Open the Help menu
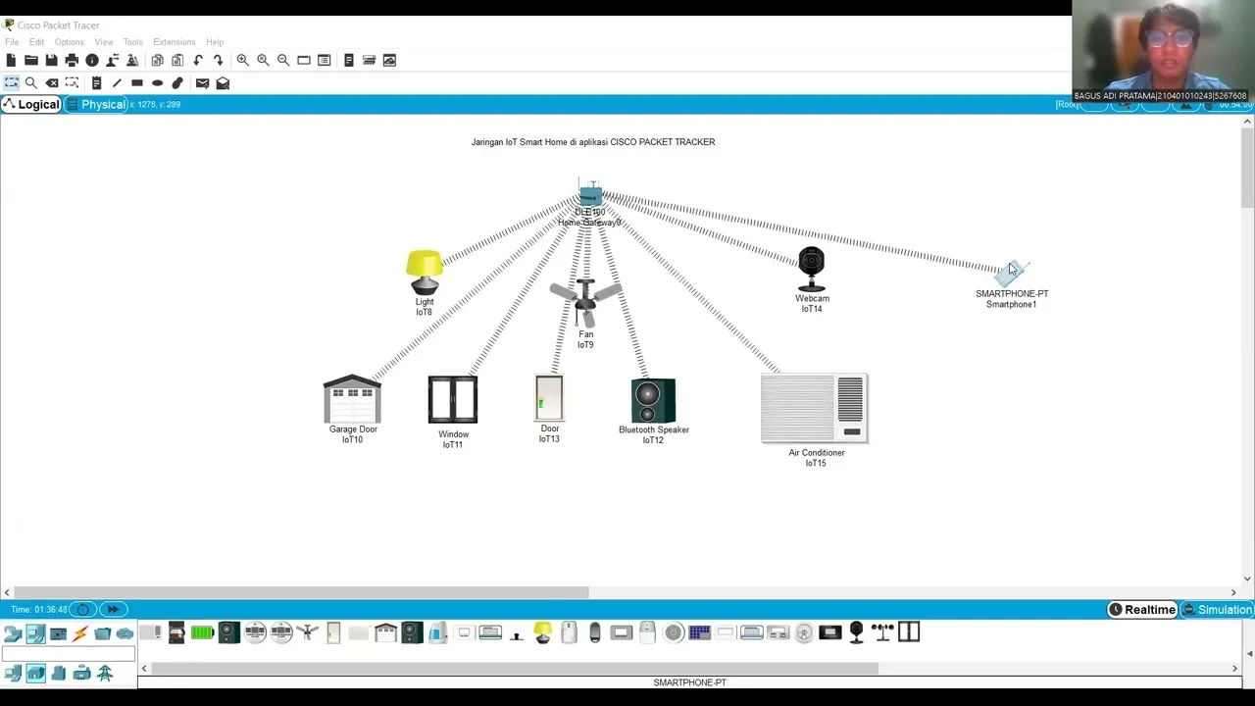The height and width of the screenshot is (706, 1255). pos(215,42)
